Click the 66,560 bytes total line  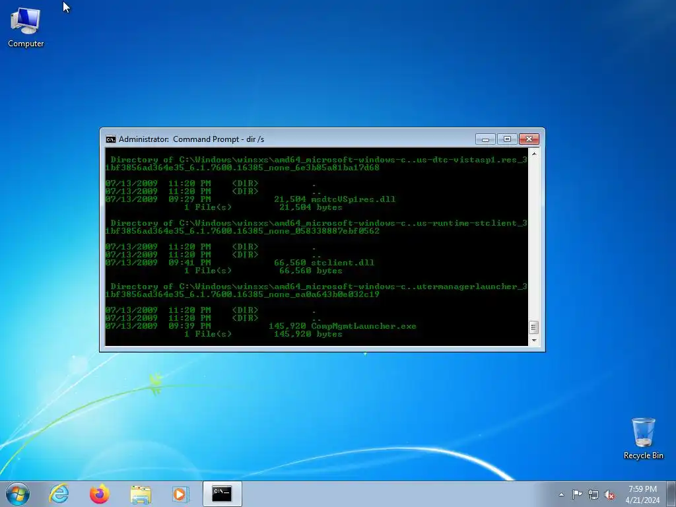[263, 271]
